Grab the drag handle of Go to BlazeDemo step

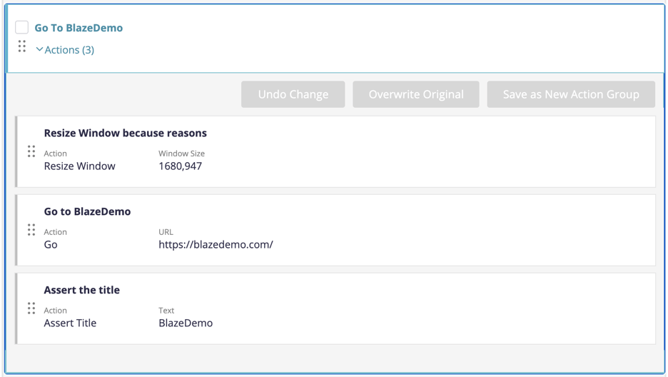(31, 230)
